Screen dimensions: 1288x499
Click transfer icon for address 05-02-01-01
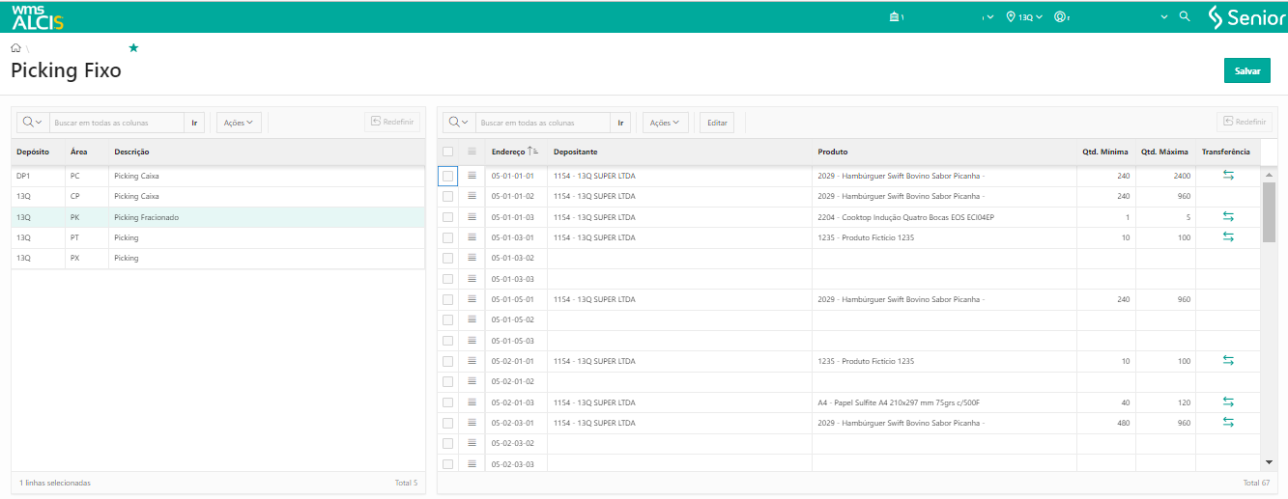point(1228,360)
